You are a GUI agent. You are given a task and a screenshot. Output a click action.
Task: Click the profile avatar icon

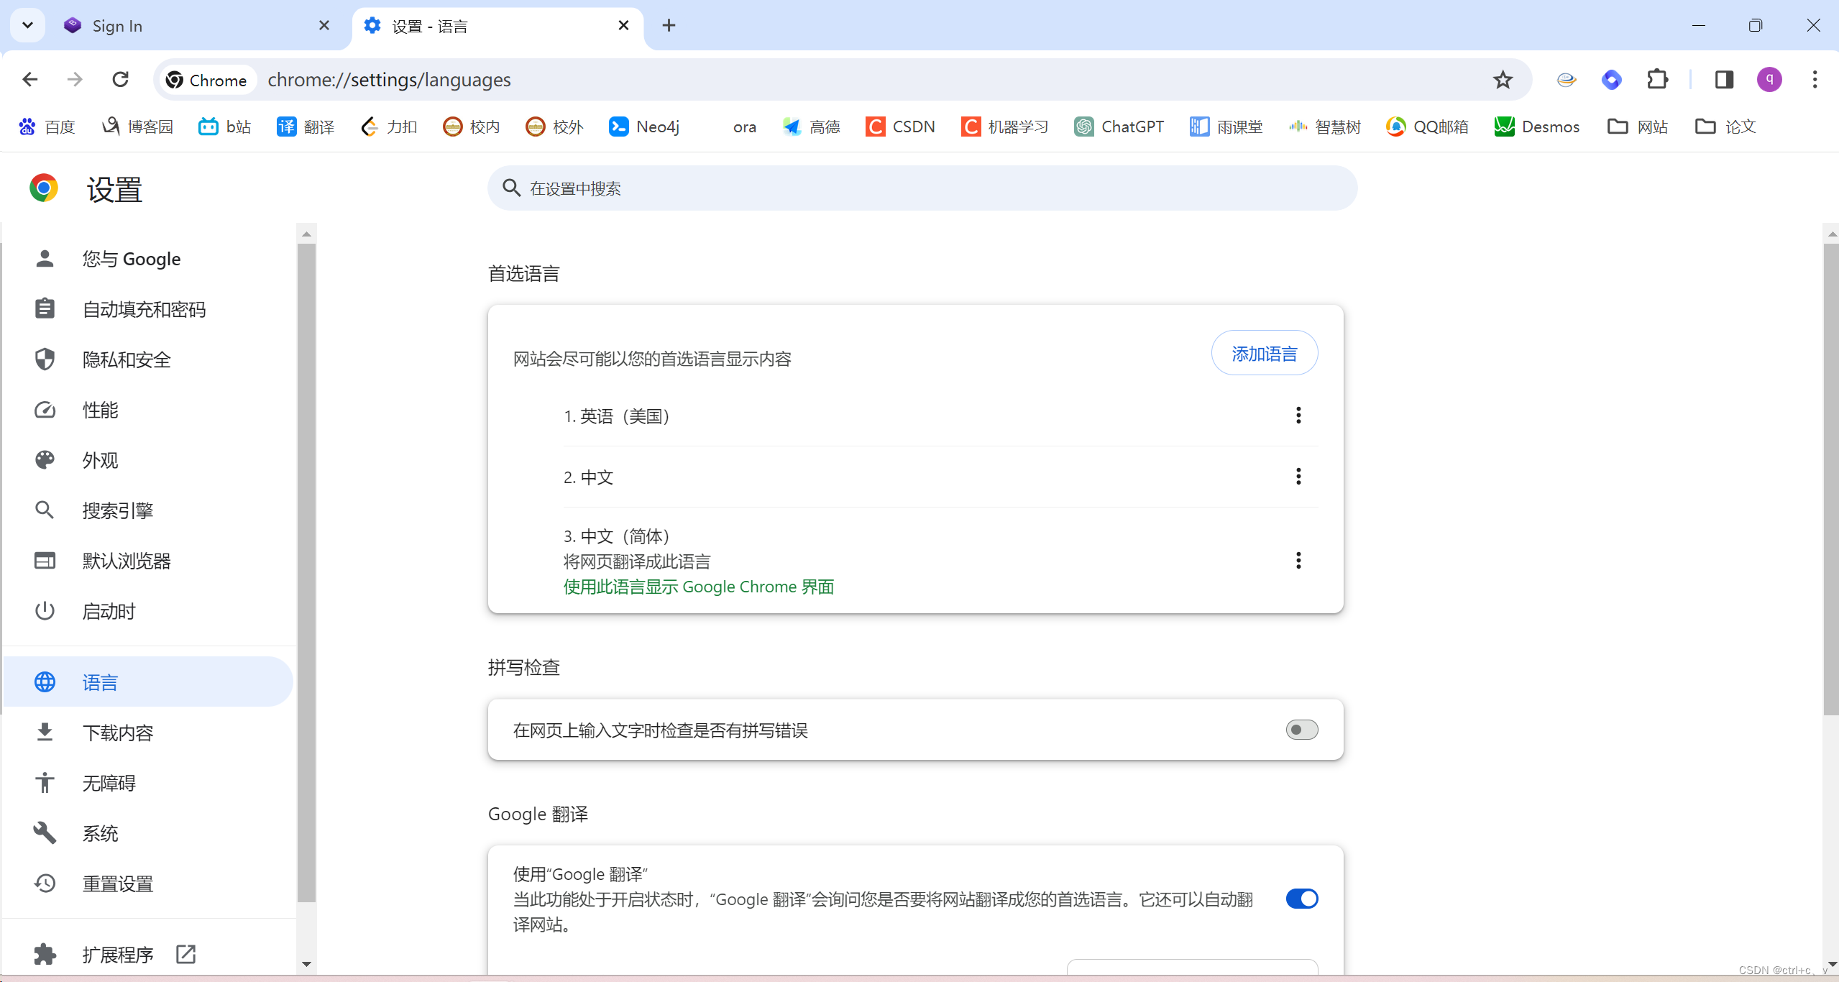coord(1769,80)
